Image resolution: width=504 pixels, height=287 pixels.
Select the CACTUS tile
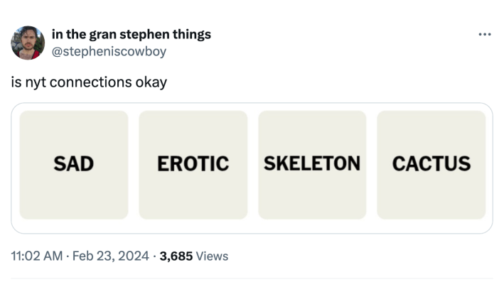tap(431, 164)
